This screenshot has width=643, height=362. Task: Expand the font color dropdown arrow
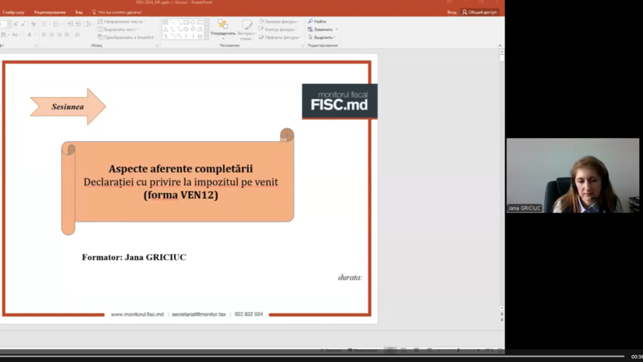[x=35, y=35]
